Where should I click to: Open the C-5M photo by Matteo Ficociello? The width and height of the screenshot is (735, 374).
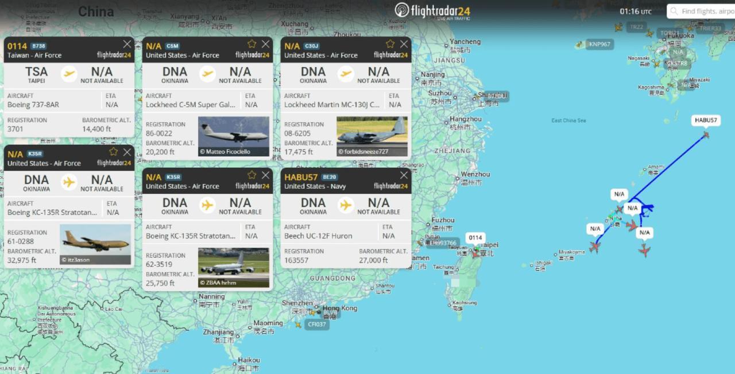pyautogui.click(x=234, y=137)
